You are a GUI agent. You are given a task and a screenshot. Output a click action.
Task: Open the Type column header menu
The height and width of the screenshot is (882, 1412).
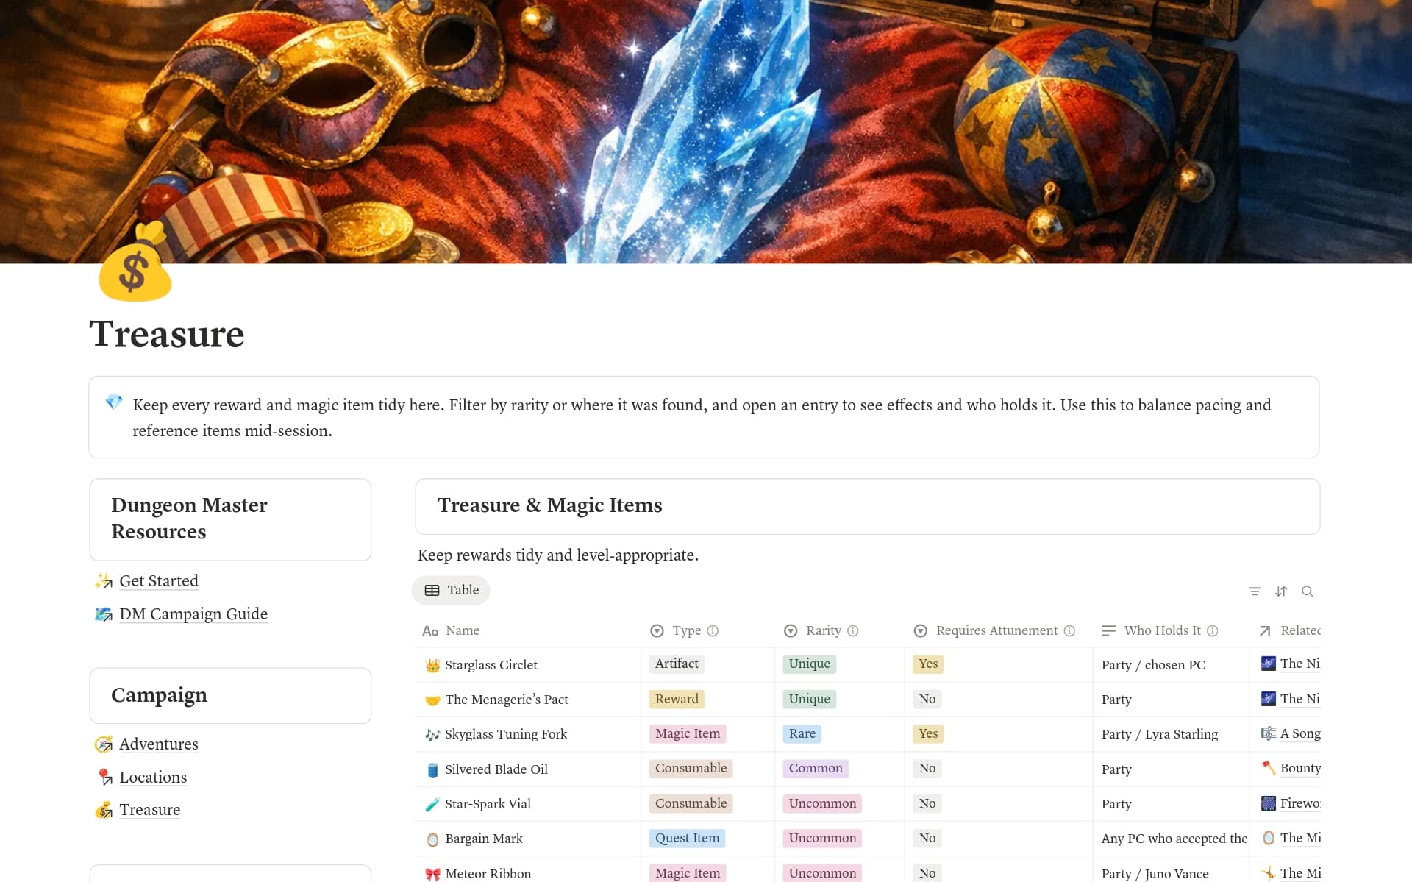685,630
